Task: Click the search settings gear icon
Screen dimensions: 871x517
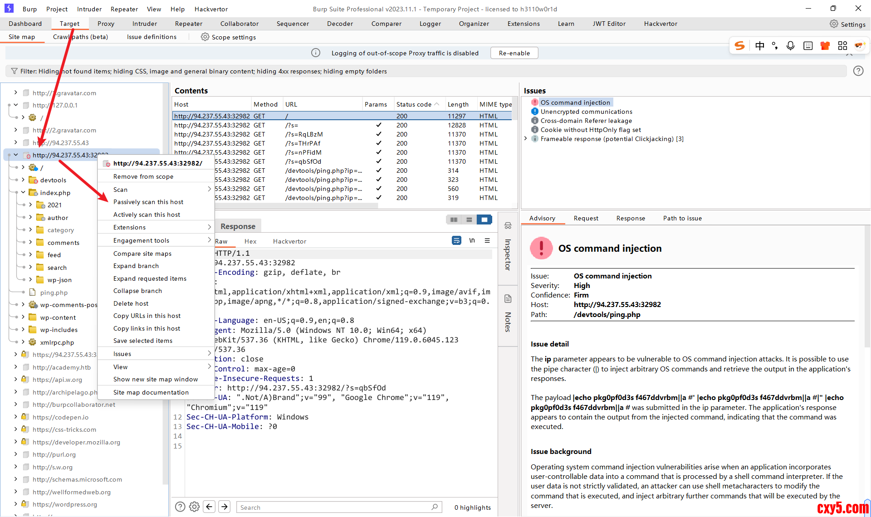Action: (194, 507)
